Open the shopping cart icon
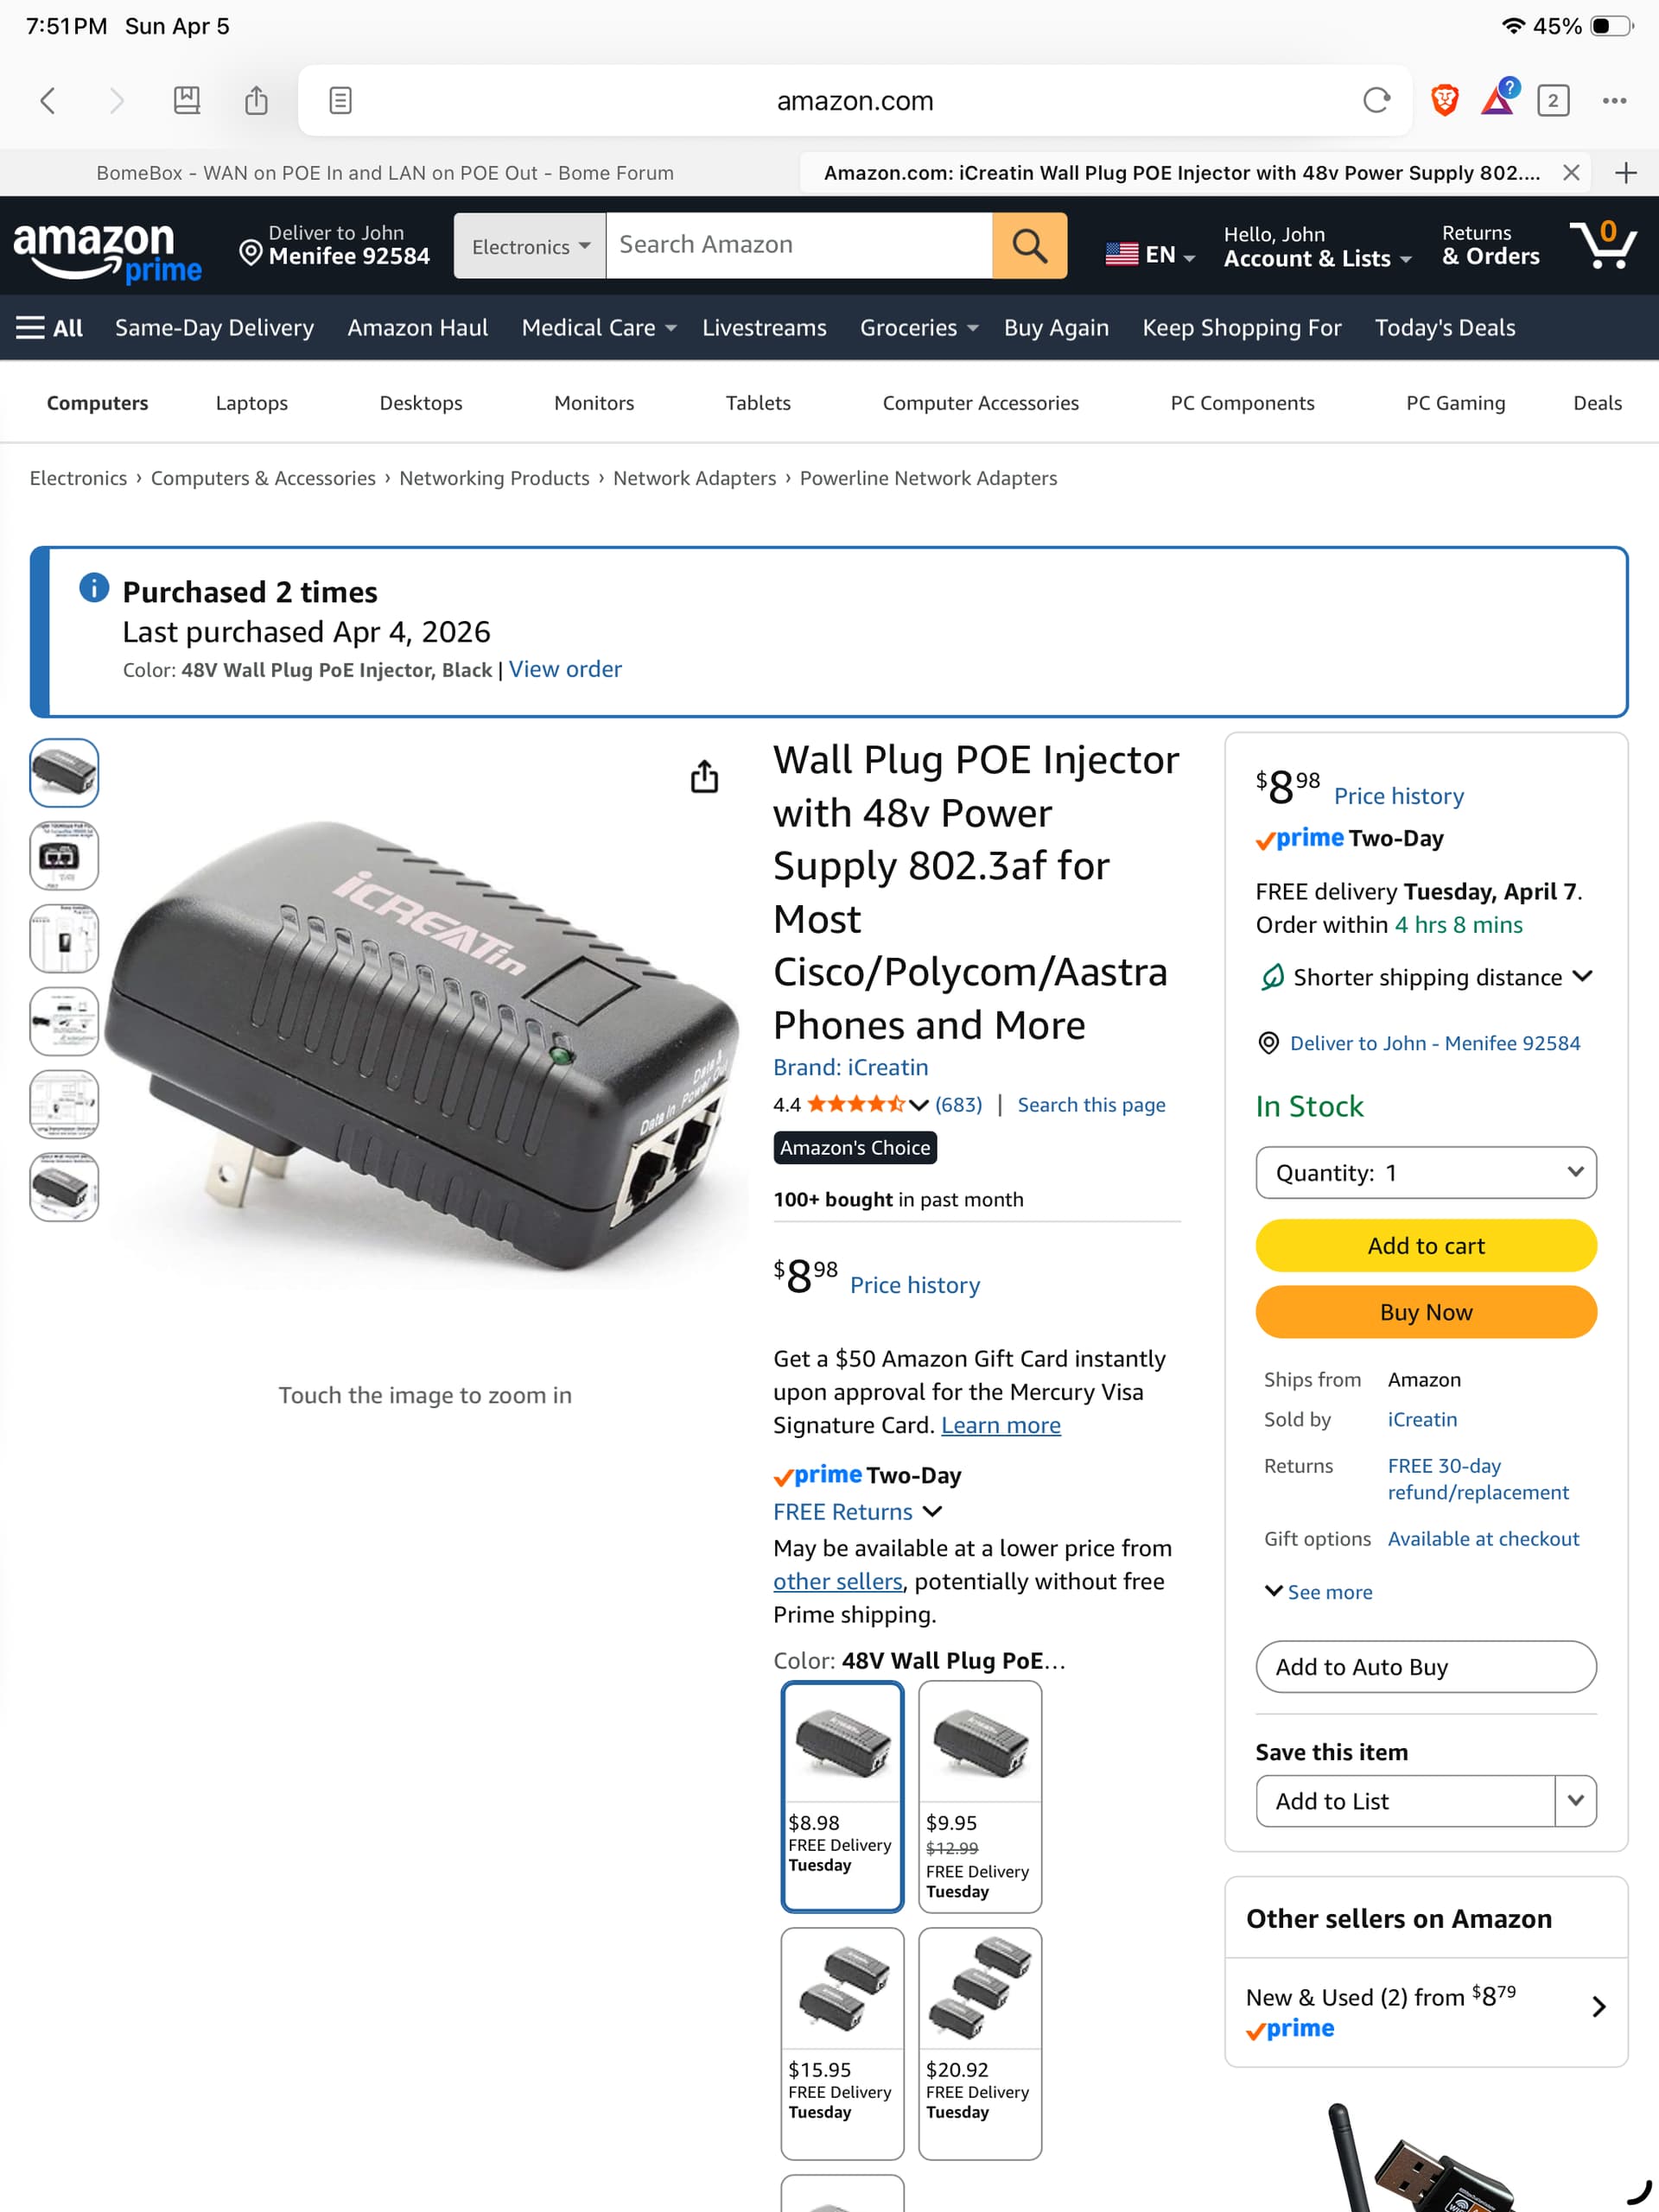The height and width of the screenshot is (2212, 1659). click(1603, 245)
